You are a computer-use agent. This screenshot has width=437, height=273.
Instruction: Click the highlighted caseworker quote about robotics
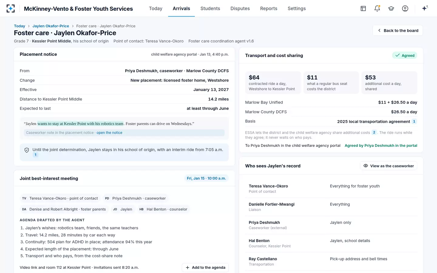pyautogui.click(x=80, y=124)
